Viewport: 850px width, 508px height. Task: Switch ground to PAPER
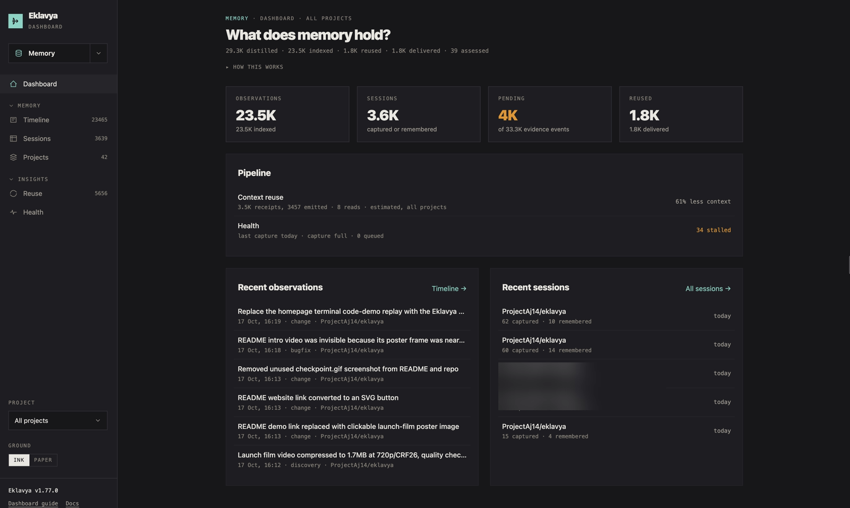coord(43,460)
